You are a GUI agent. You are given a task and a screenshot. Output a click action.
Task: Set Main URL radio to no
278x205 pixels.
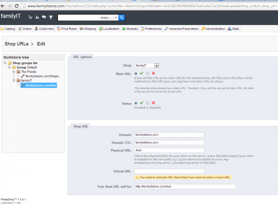148,74
